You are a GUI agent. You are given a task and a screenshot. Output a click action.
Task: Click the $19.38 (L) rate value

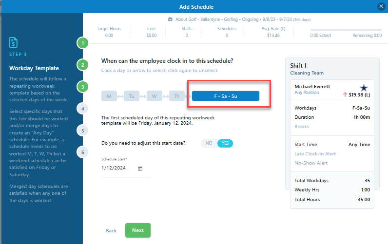(x=359, y=94)
